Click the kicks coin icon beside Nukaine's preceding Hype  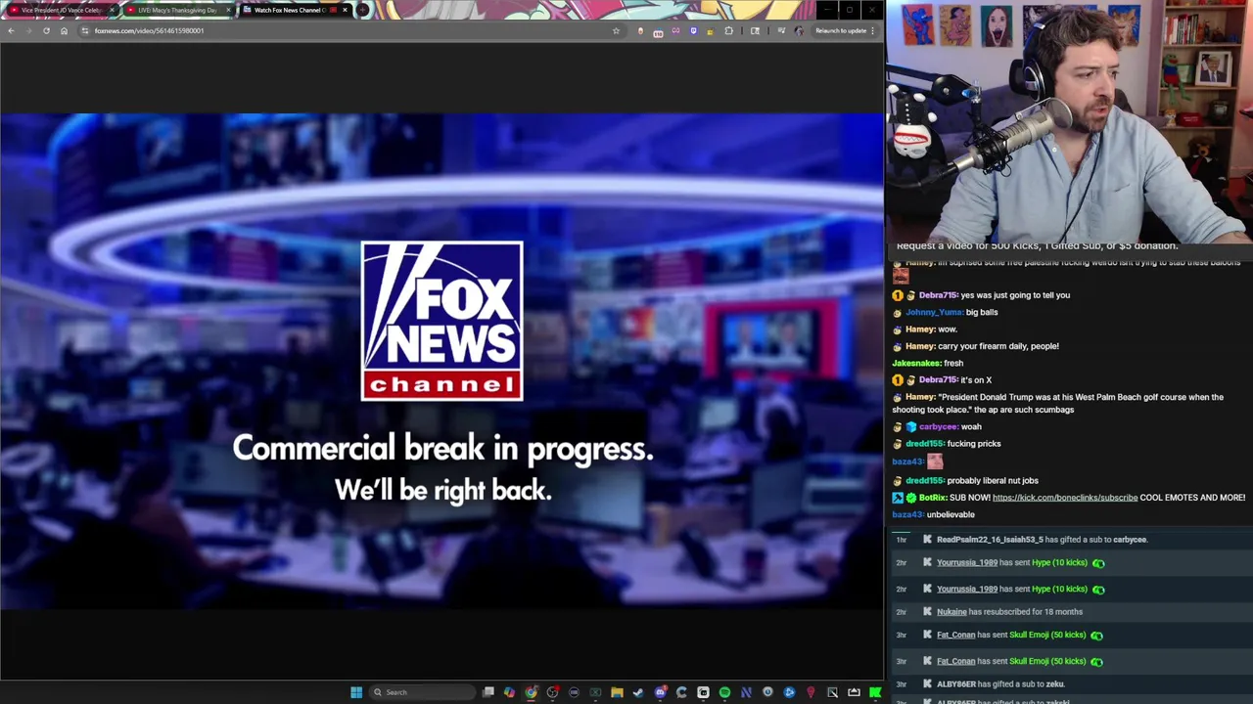point(1098,590)
